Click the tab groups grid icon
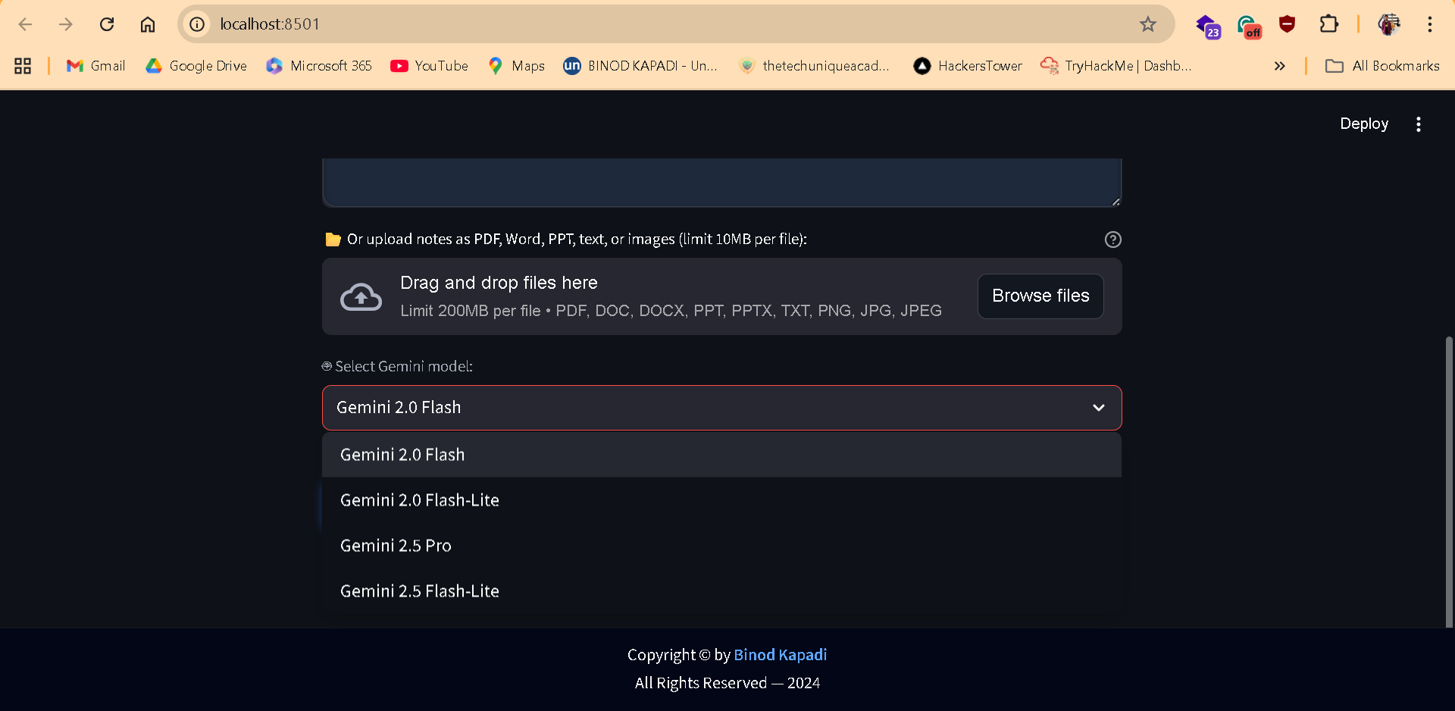 click(22, 66)
